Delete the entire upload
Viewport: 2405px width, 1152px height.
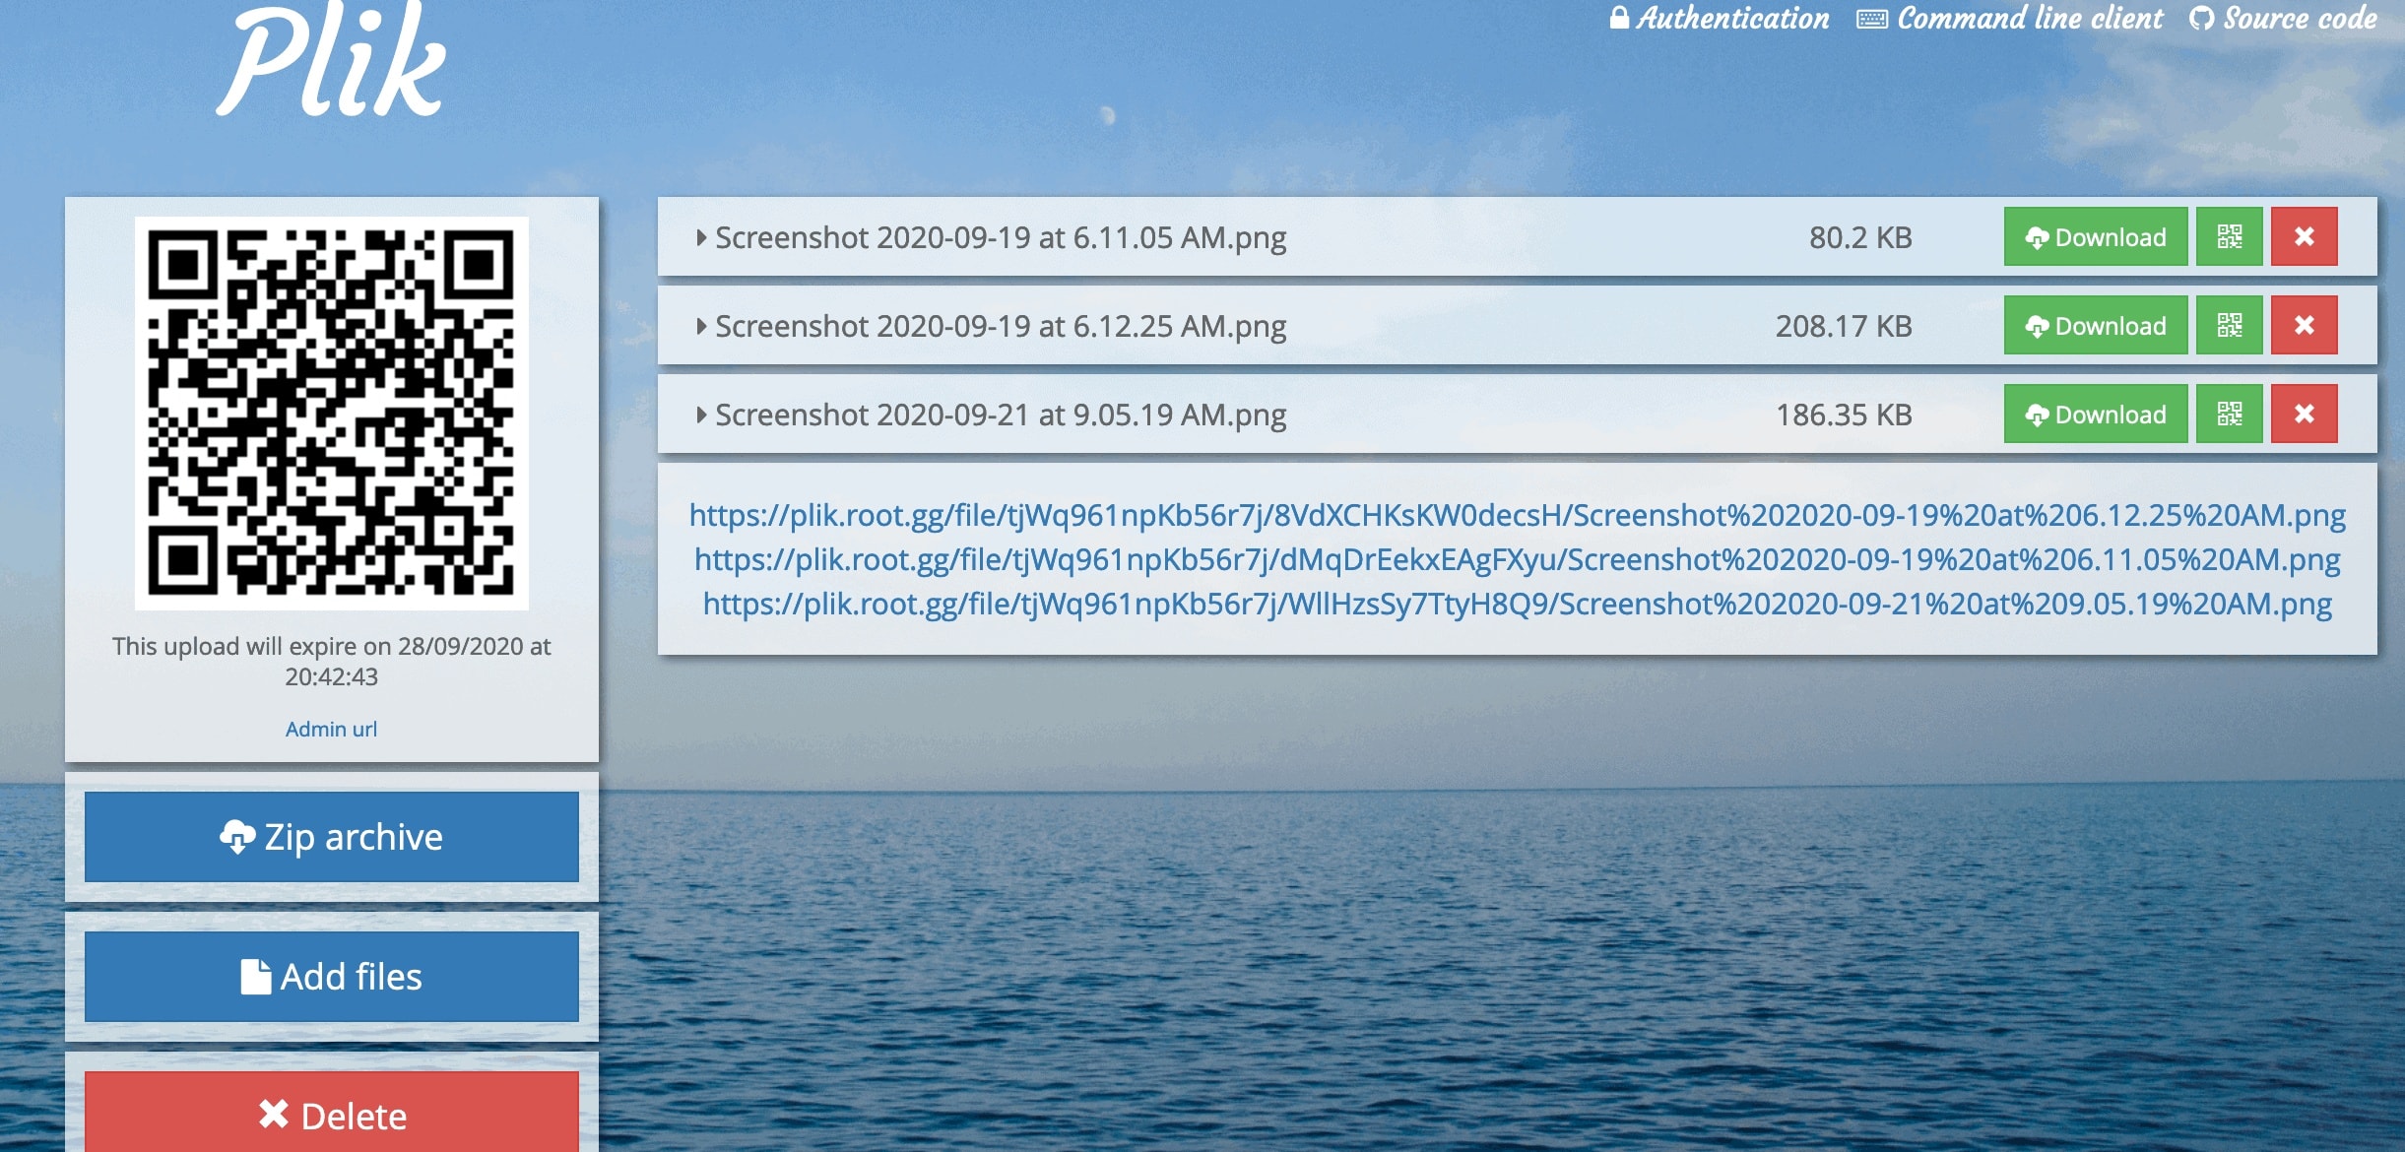[x=332, y=1113]
